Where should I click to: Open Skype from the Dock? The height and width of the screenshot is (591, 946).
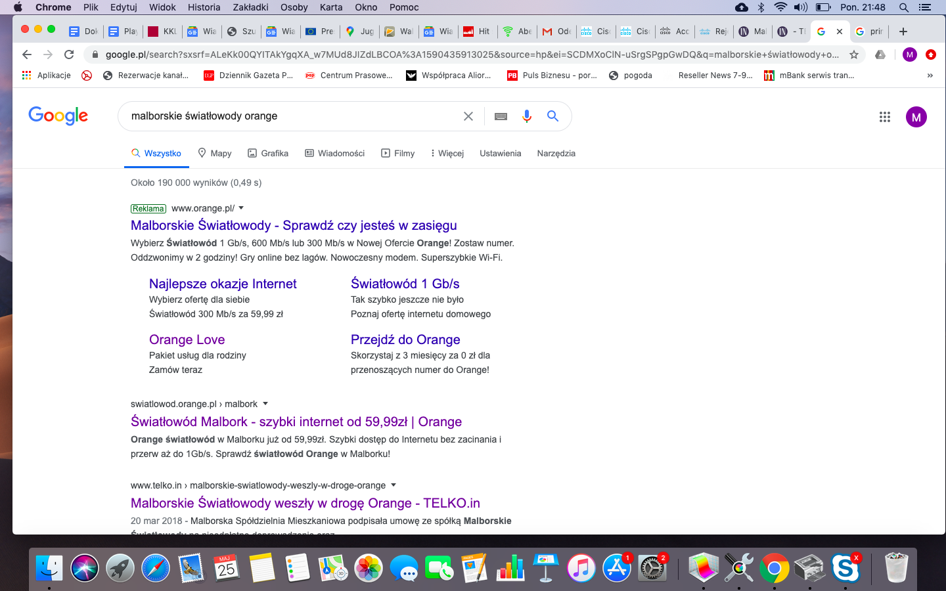[x=845, y=568]
